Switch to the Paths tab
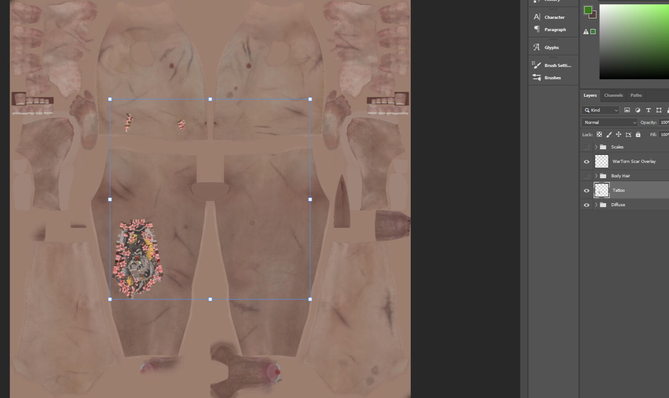669x398 pixels. [636, 95]
